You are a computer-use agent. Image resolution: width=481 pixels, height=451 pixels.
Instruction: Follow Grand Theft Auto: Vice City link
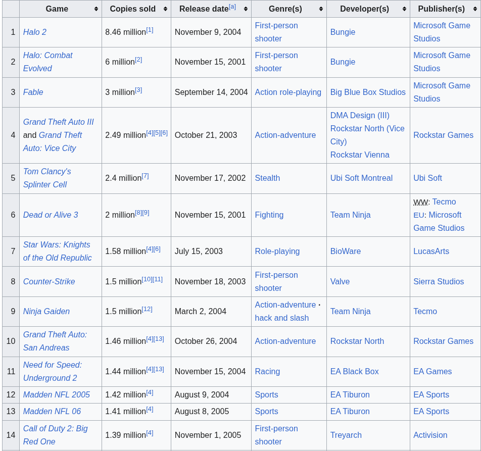[x=53, y=141]
